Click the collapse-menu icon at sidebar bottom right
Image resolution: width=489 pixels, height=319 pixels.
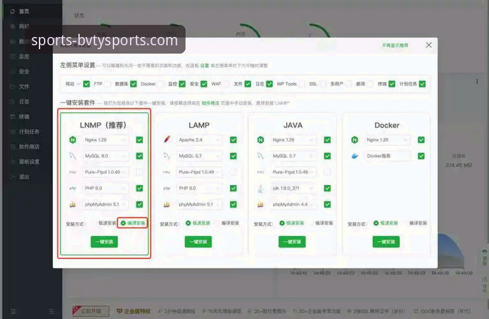tap(52, 311)
